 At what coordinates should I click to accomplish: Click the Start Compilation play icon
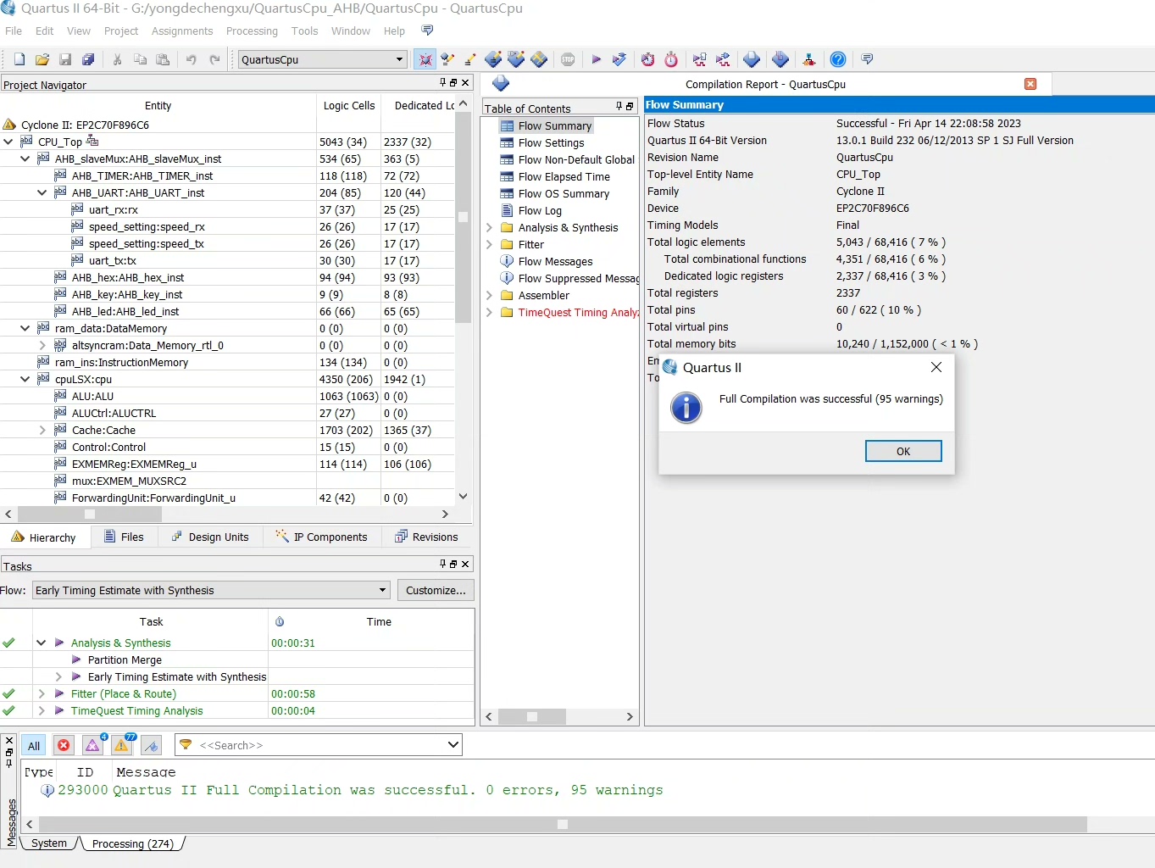pyautogui.click(x=597, y=59)
